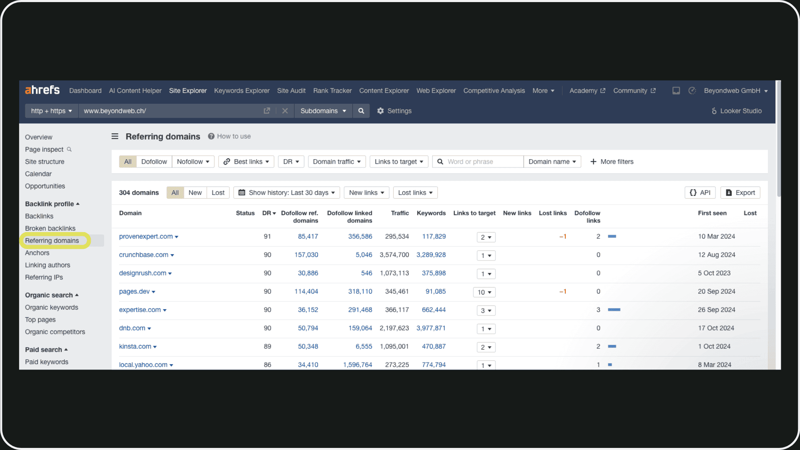This screenshot has height=450, width=800.
Task: Select the Dofollow filter
Action: pyautogui.click(x=154, y=162)
